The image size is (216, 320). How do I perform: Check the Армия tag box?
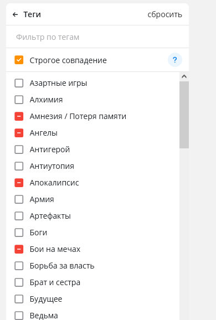[19, 199]
